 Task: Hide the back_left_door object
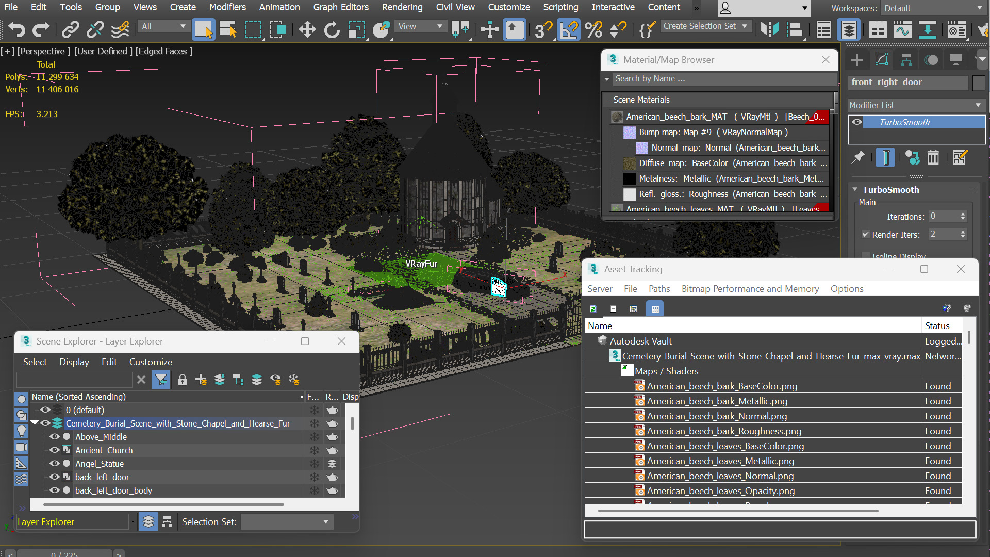tap(54, 477)
